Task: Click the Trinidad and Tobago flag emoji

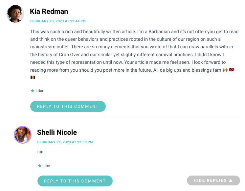Action: [232, 70]
